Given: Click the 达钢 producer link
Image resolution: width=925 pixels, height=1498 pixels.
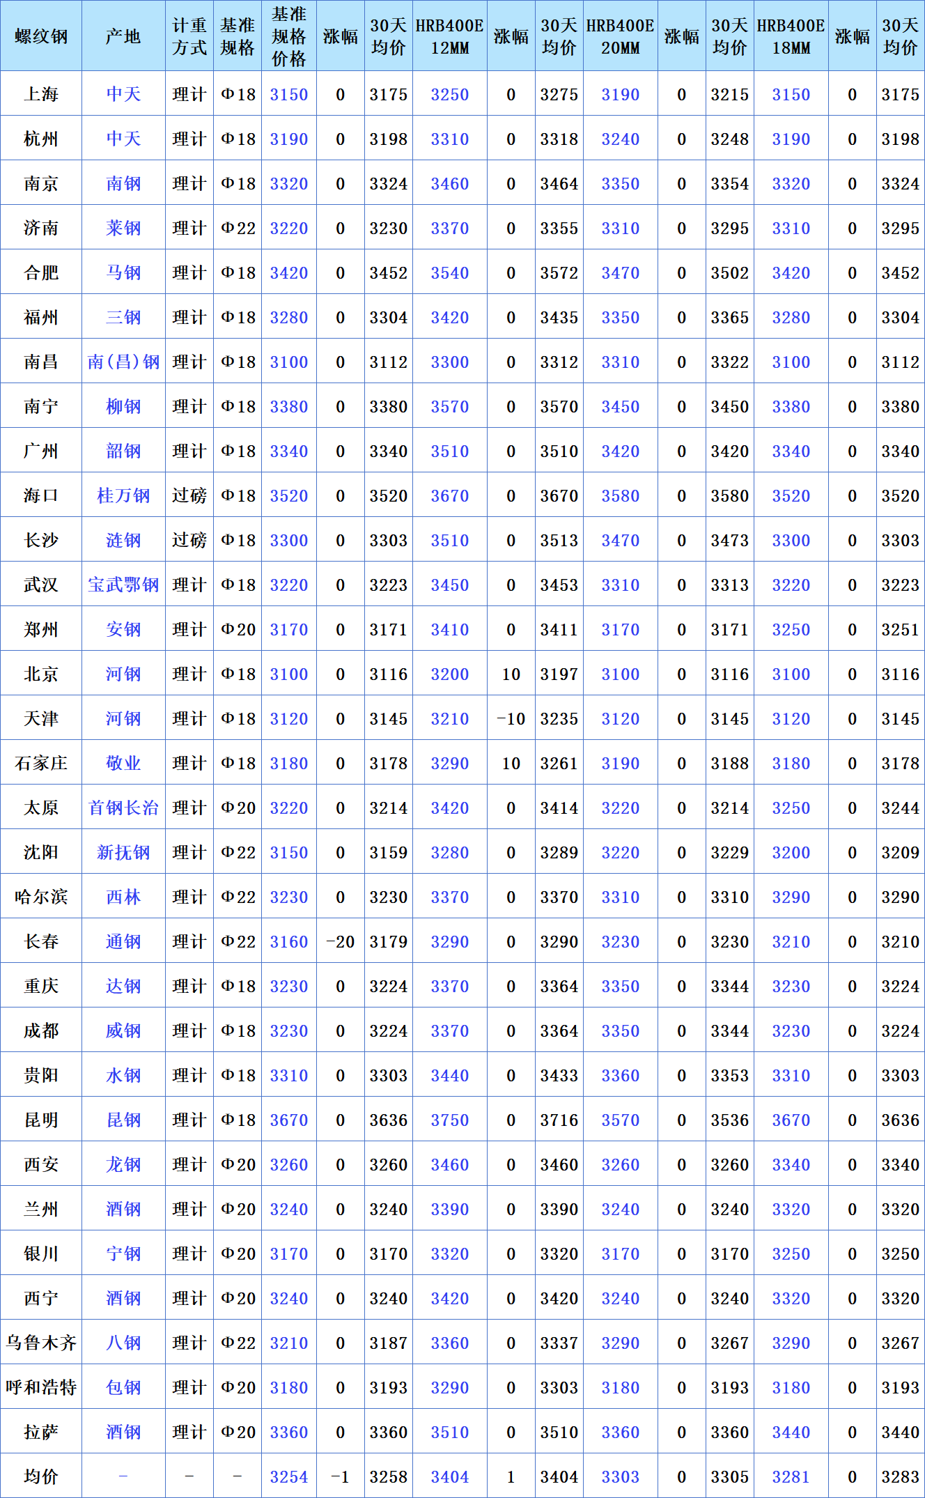Looking at the screenshot, I should point(123,986).
